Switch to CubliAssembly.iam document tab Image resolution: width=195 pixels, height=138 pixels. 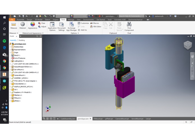click(68, 119)
